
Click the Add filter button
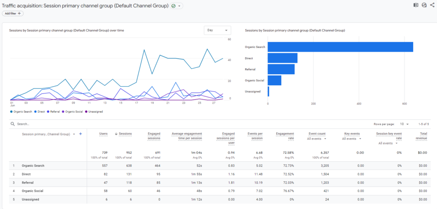tap(13, 13)
